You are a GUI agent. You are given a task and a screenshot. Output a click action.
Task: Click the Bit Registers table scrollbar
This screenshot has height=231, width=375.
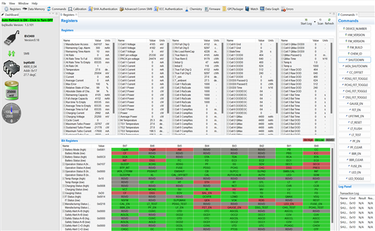tap(332, 185)
